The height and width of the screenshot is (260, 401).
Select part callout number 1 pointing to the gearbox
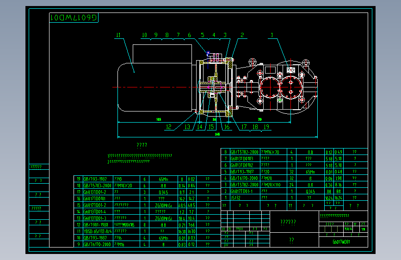[x=272, y=35]
